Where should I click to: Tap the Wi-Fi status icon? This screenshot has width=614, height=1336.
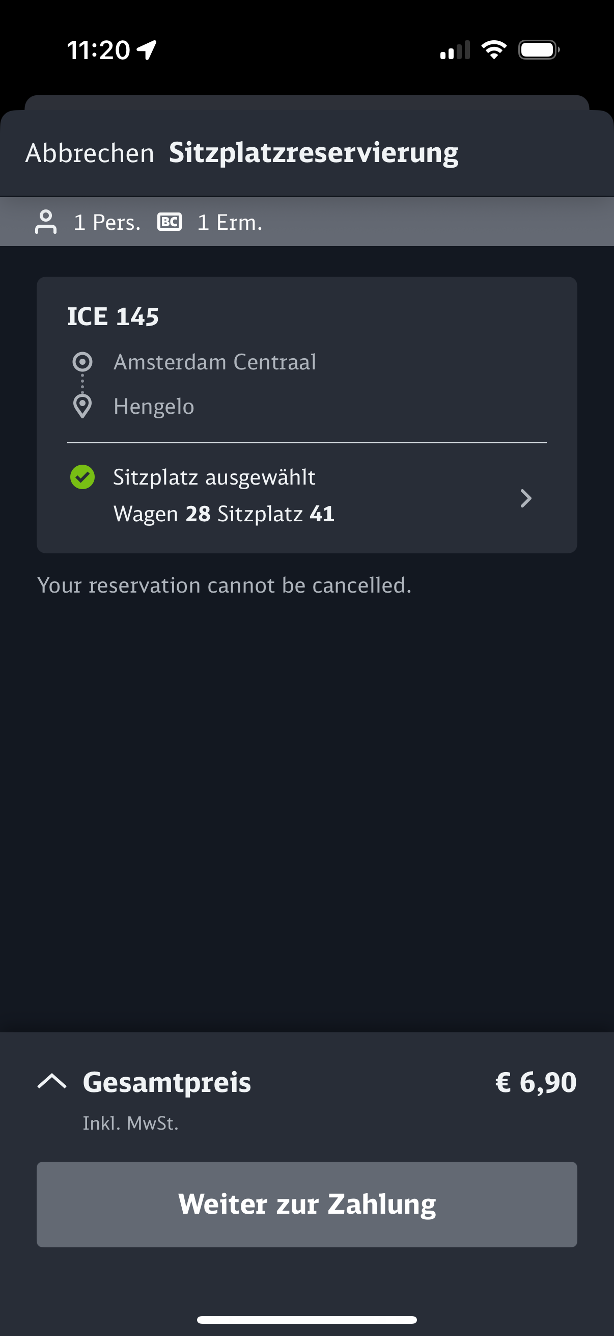pos(494,50)
